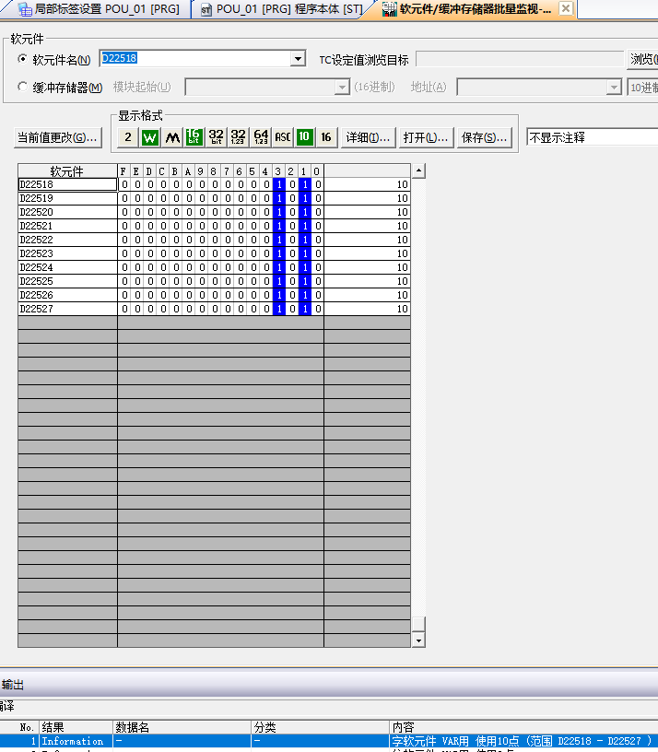This screenshot has width=658, height=752.
Task: Select 64-bit real number display format
Action: tap(261, 137)
